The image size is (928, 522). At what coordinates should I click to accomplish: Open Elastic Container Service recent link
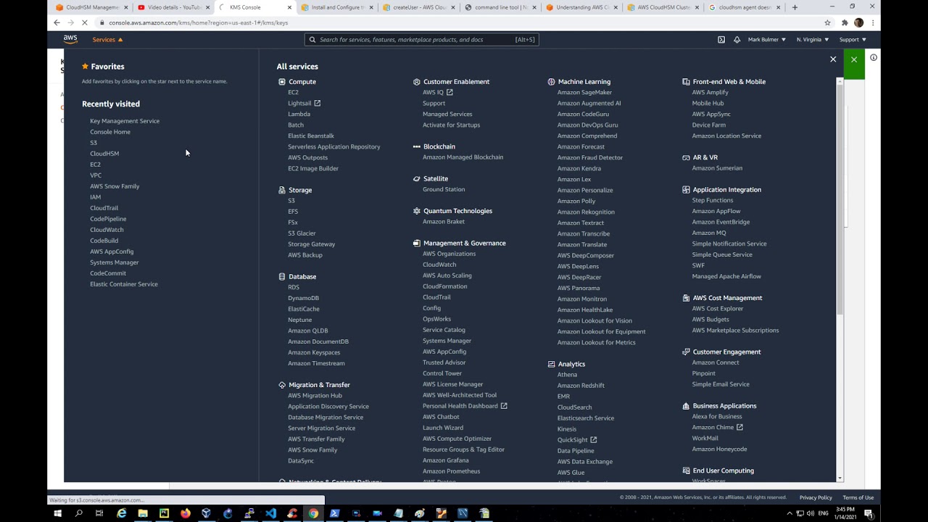coord(124,284)
